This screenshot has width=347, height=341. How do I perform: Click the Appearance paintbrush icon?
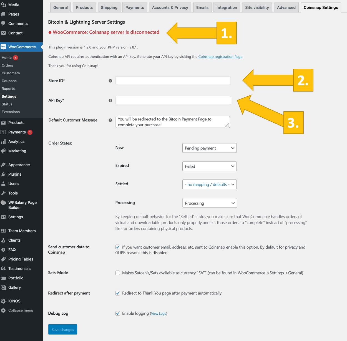(3, 165)
